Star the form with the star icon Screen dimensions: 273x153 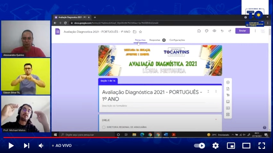point(140,32)
